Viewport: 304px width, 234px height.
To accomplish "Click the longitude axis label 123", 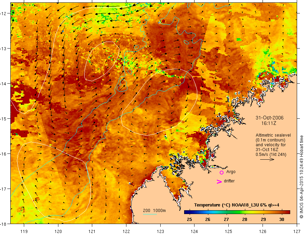I will click(x=160, y=231).
